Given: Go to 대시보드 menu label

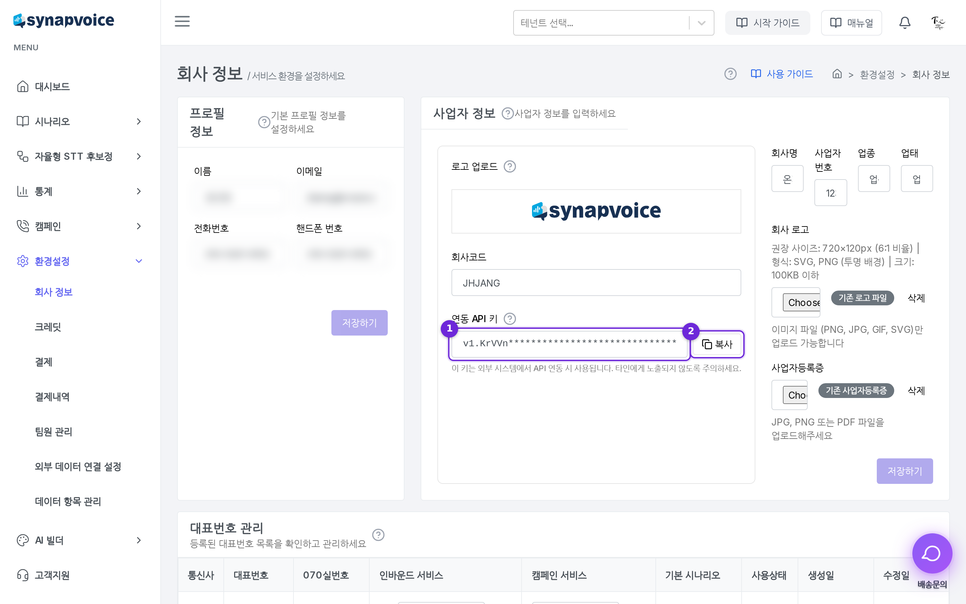Looking at the screenshot, I should (52, 86).
